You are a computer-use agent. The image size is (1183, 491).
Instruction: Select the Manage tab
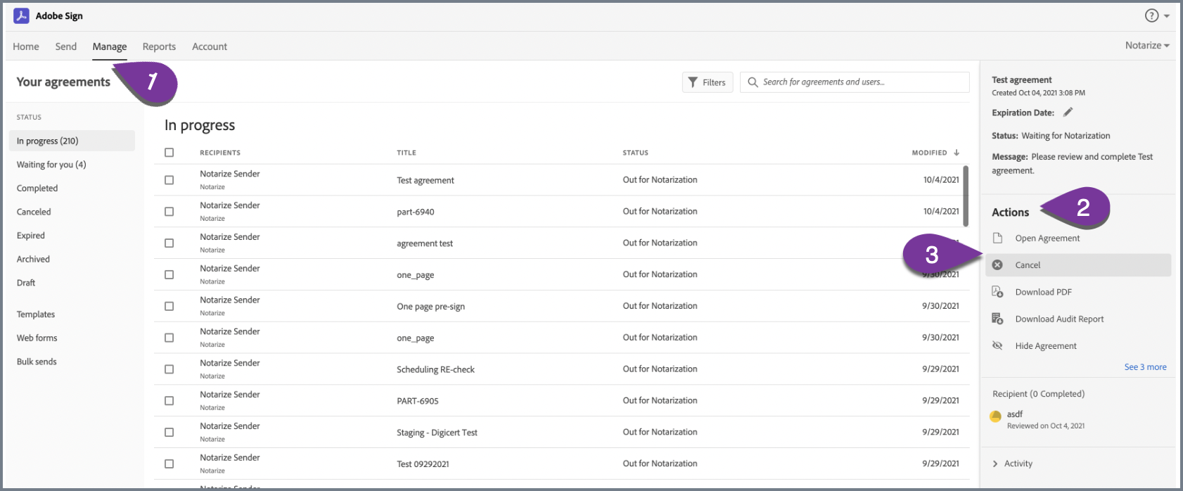point(110,46)
